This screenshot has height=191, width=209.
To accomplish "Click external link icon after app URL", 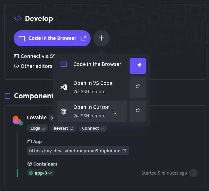I will [x=124, y=151].
